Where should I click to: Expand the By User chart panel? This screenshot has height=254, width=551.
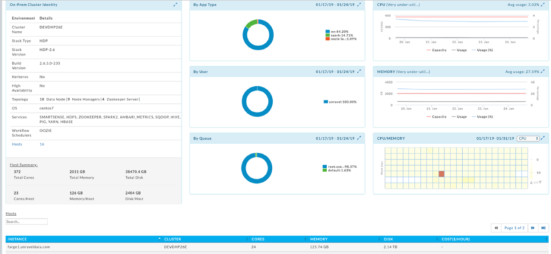pyautogui.click(x=359, y=72)
